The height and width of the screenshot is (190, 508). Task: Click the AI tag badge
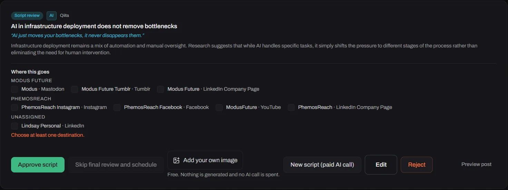click(51, 15)
